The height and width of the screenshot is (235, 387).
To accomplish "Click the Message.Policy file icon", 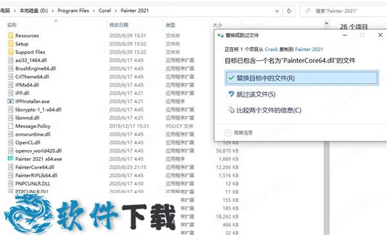I will (10, 126).
